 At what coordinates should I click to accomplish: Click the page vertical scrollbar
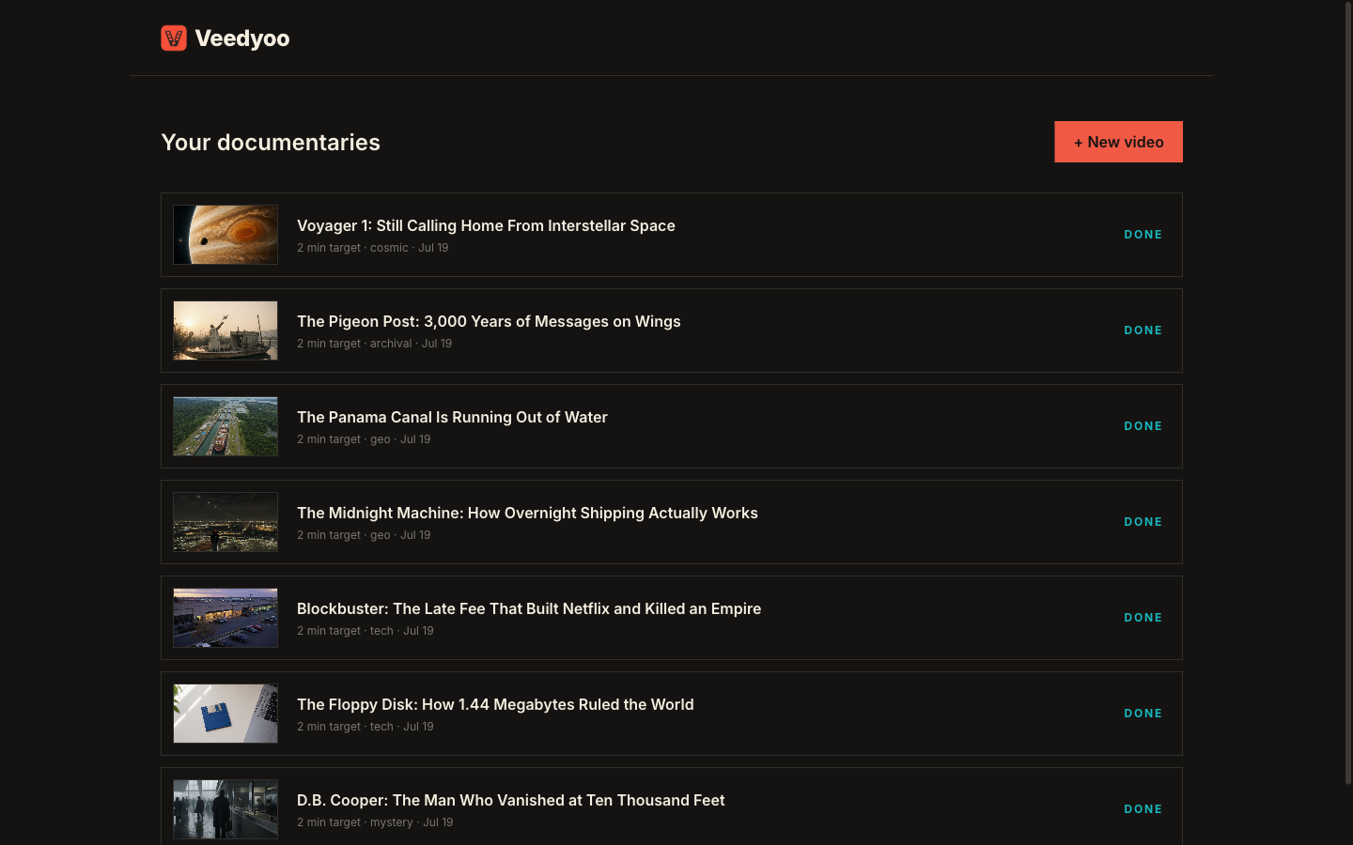click(x=1347, y=394)
